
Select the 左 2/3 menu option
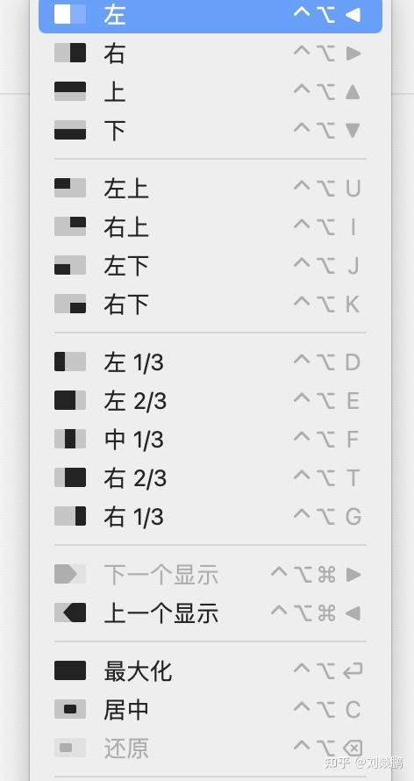pos(210,400)
